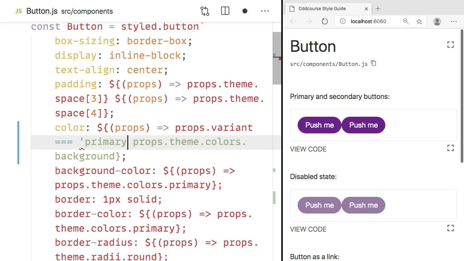Viewport: 464px width, 261px height.
Task: Open the browser profile avatar
Action: click(437, 21)
